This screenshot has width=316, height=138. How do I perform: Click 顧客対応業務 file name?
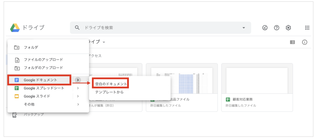pos(243,99)
